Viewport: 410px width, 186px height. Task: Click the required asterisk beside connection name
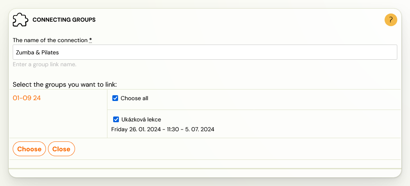click(x=91, y=40)
